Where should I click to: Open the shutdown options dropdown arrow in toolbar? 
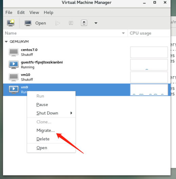click(x=96, y=23)
